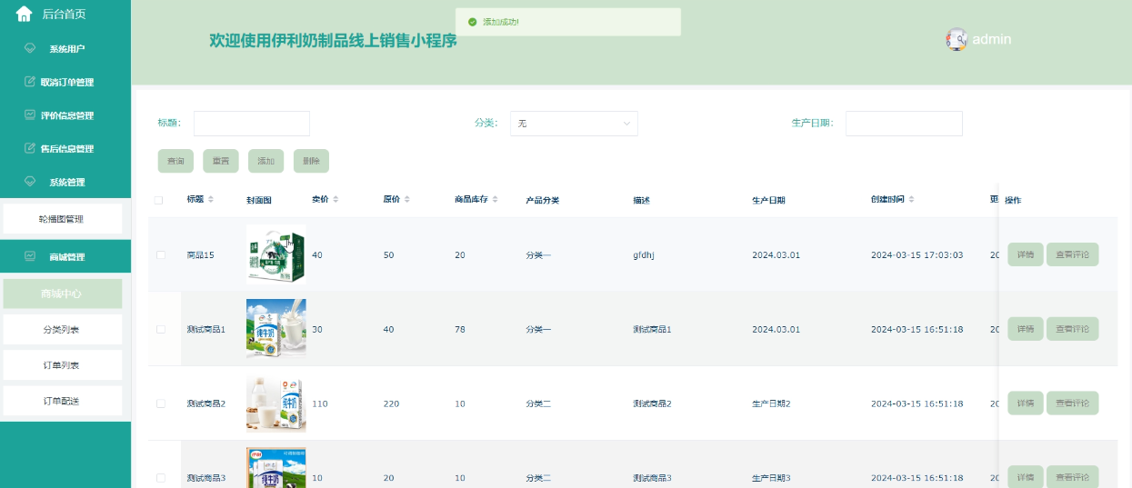Go to 后台首页 in sidebar
This screenshot has width=1132, height=488.
click(x=65, y=14)
